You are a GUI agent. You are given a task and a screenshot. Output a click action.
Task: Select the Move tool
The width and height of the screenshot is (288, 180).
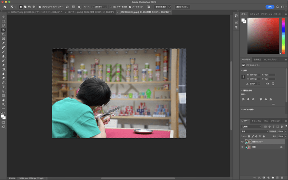pos(3,17)
